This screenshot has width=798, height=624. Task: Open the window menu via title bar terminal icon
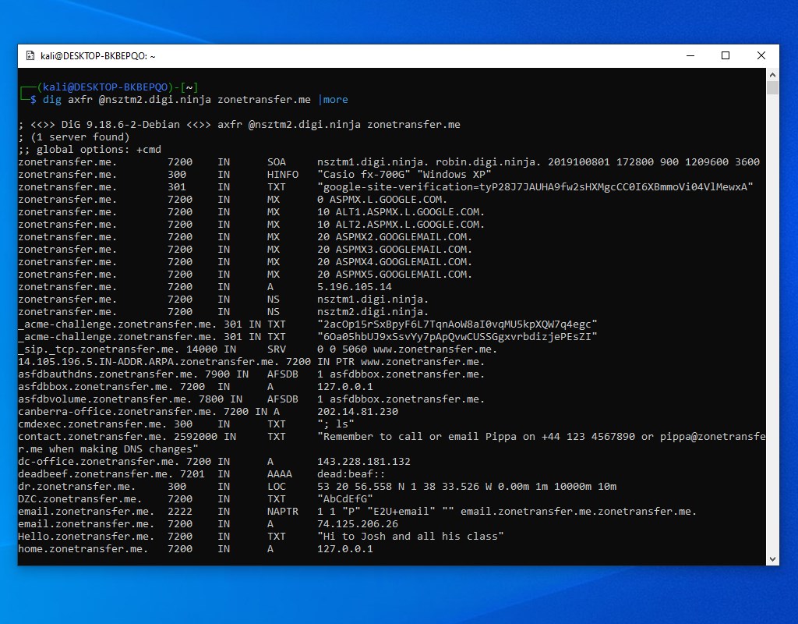[29, 55]
